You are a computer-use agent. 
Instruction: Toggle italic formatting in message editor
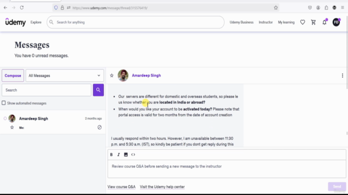119,154
